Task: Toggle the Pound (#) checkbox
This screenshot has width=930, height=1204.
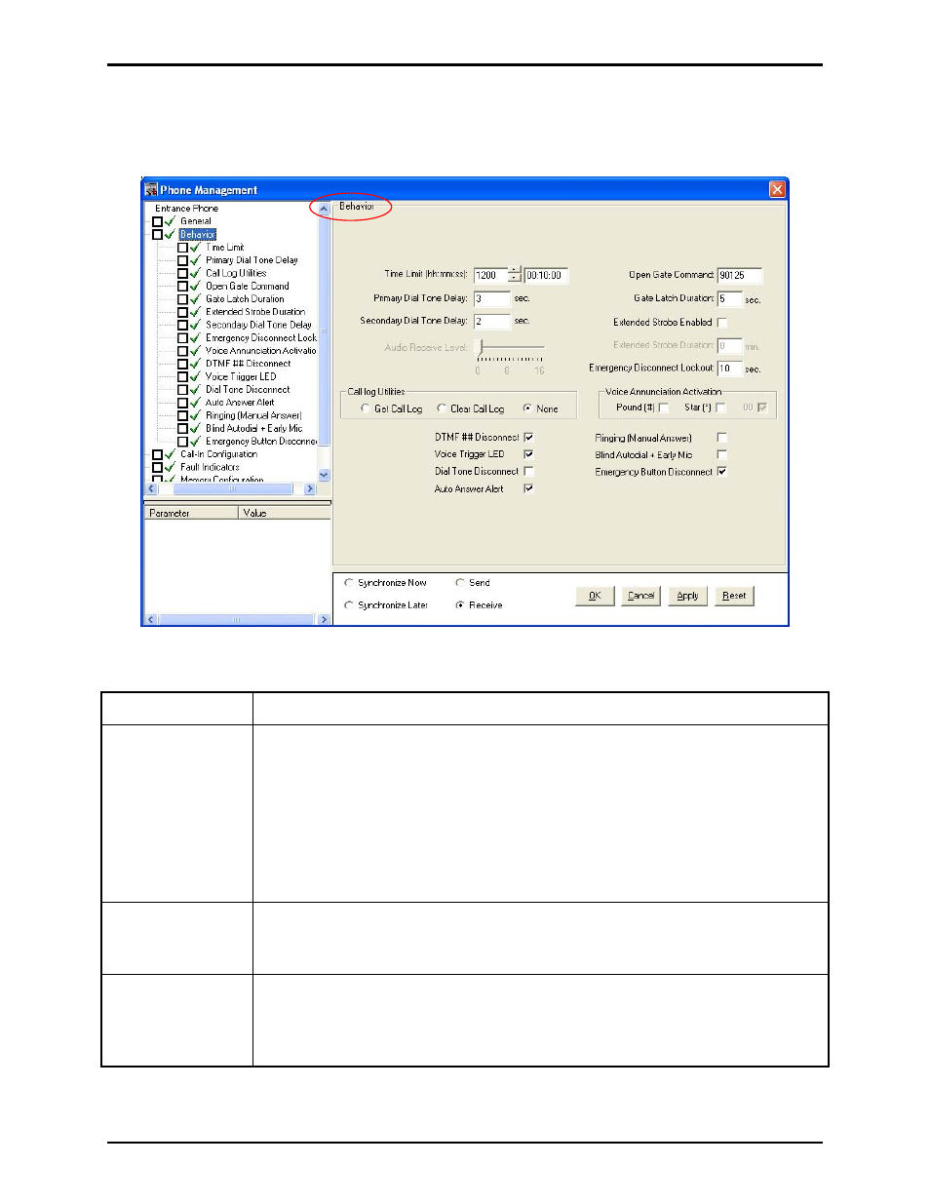Action: pyautogui.click(x=664, y=408)
